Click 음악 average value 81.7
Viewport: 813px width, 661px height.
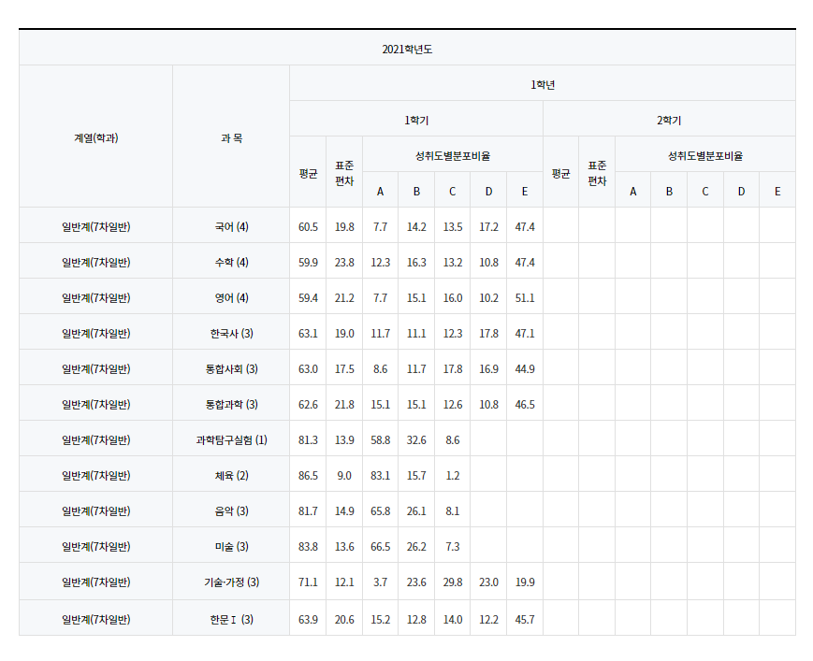(308, 510)
